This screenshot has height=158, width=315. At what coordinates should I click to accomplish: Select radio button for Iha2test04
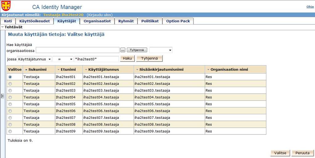pyautogui.click(x=10, y=97)
